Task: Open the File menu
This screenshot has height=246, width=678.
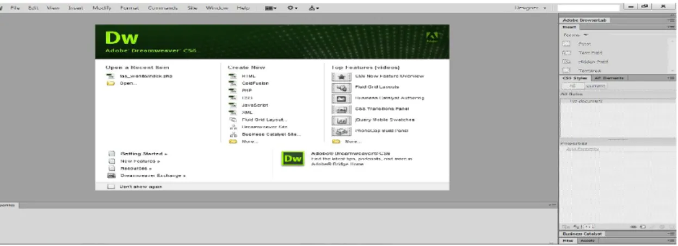Action: point(15,8)
